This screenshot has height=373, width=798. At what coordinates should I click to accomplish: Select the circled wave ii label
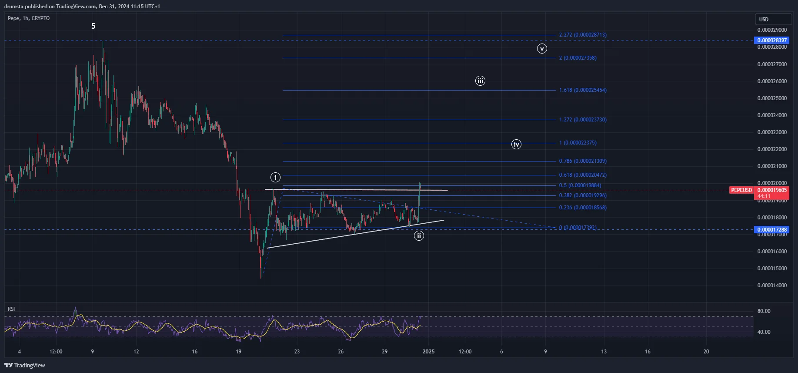point(419,236)
